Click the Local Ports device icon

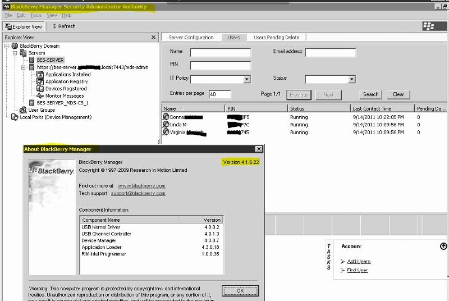pos(15,117)
